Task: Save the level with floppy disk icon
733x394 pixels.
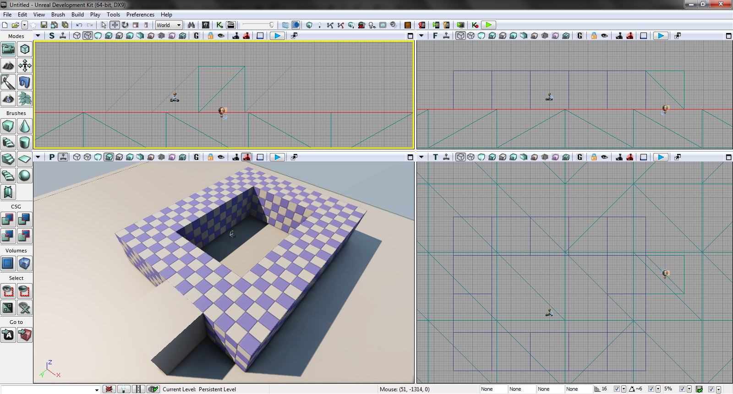Action: (x=44, y=25)
